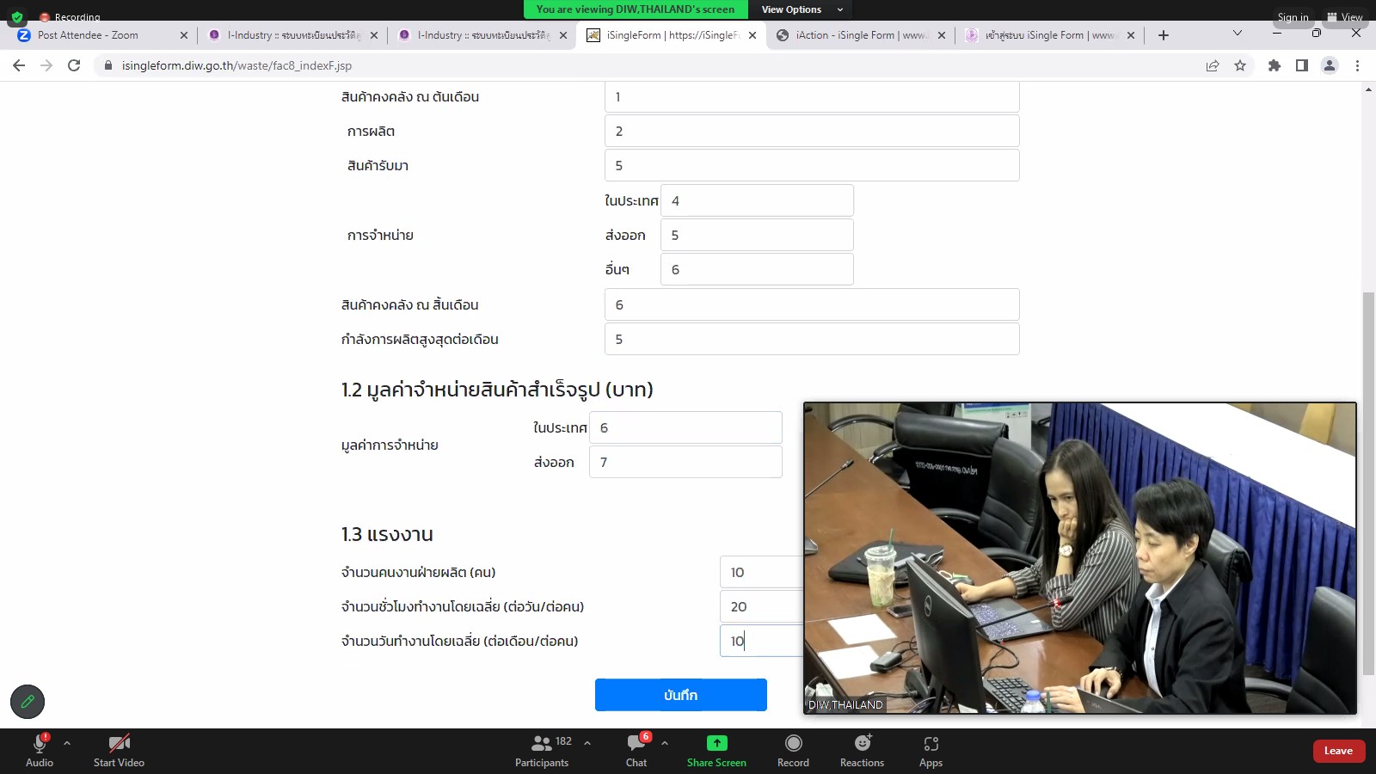Viewport: 1376px width, 774px height.
Task: Click the Sign in button
Action: click(x=1293, y=17)
